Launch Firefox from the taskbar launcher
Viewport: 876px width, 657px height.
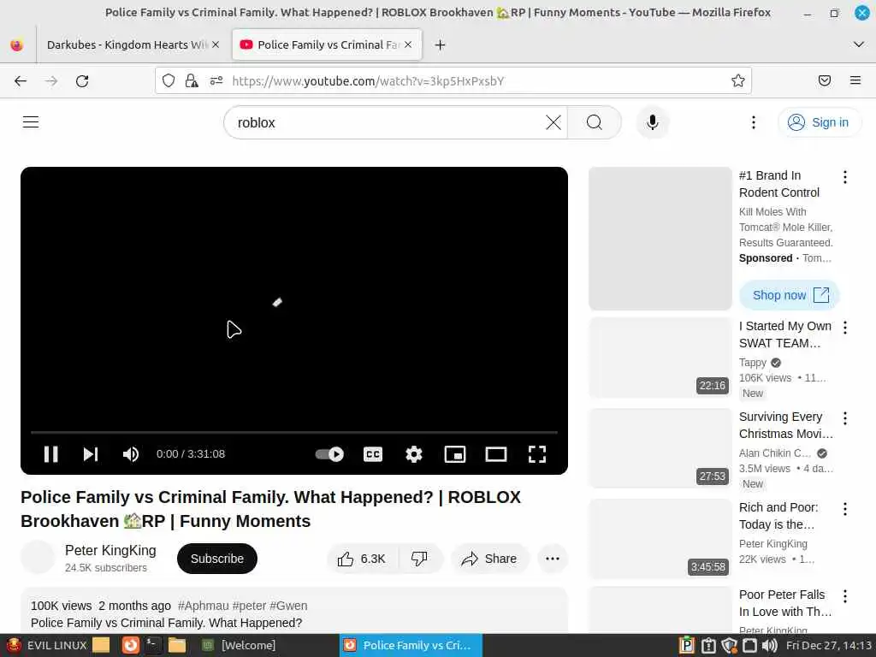[x=130, y=645]
